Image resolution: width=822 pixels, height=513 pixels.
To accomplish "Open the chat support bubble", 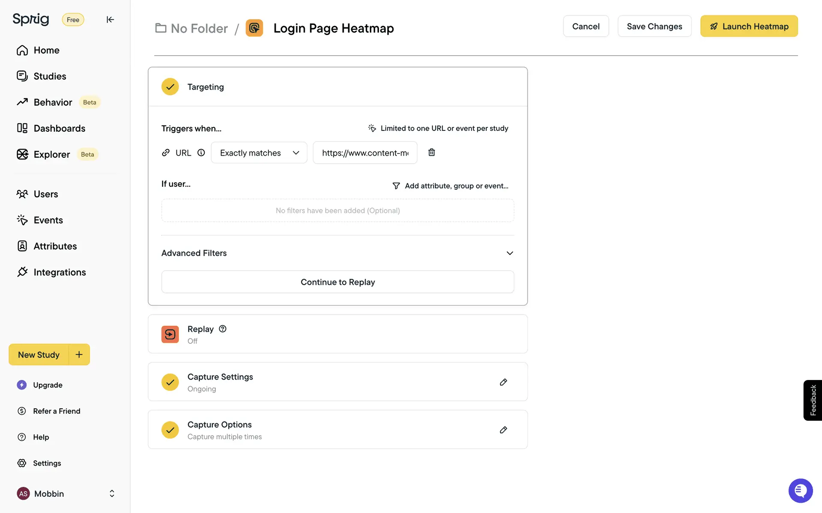I will coord(800,491).
